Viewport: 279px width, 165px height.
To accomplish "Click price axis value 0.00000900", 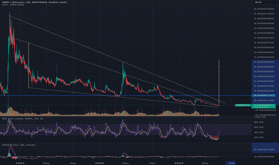I will 264,23.
